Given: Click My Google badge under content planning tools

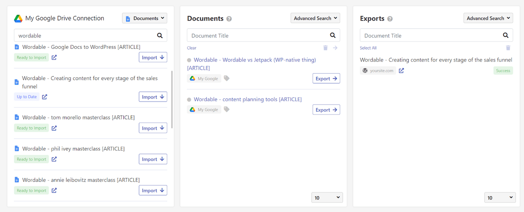Looking at the screenshot, I should tap(204, 109).
